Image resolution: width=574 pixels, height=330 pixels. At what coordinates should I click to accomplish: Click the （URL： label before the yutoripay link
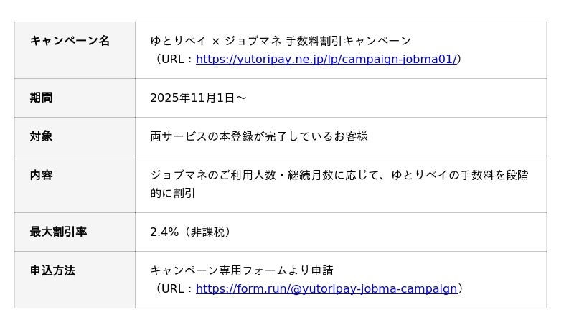coord(173,60)
